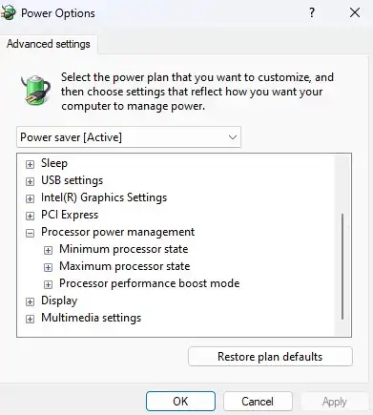
Task: Expand Intel(R) Graphics Settings plus icon
Action: 30,198
